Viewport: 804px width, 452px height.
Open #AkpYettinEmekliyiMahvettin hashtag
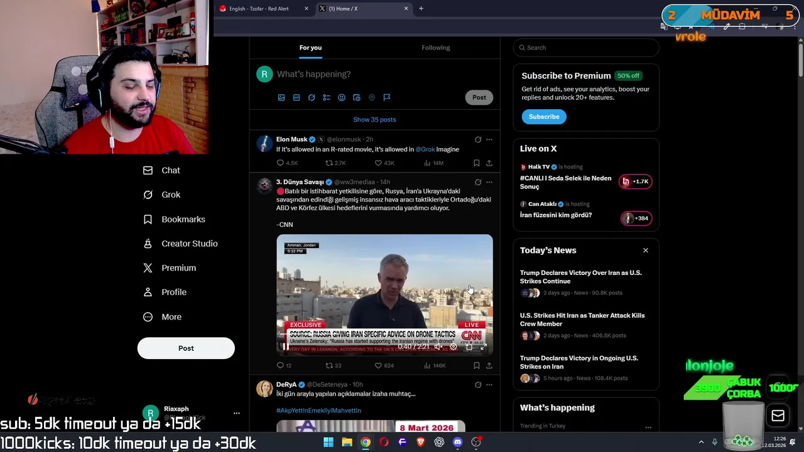pyautogui.click(x=318, y=411)
